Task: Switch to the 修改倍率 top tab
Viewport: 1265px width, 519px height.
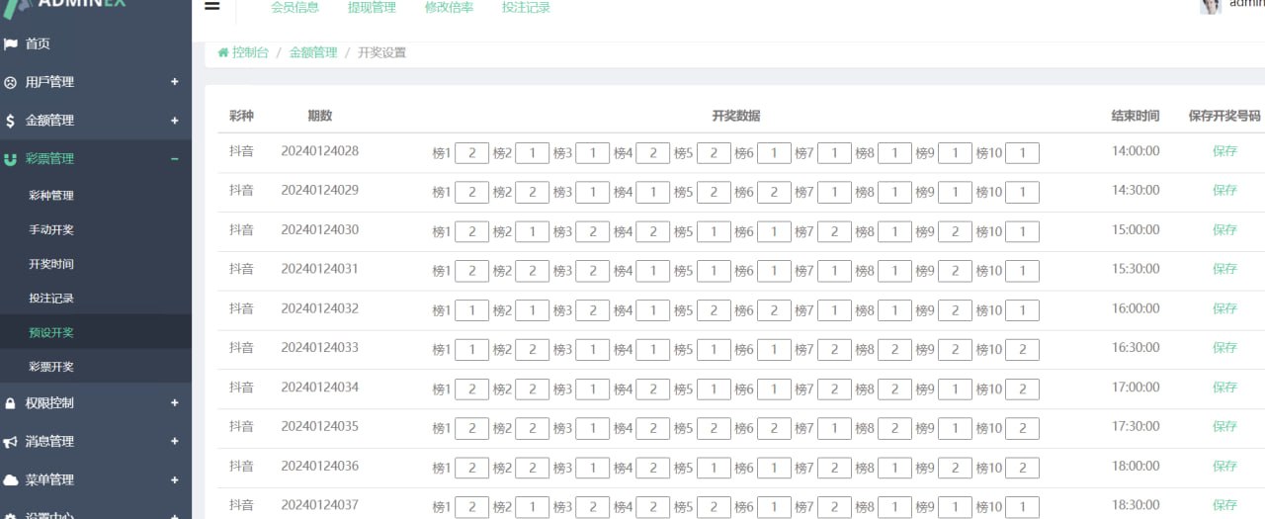Action: click(449, 8)
